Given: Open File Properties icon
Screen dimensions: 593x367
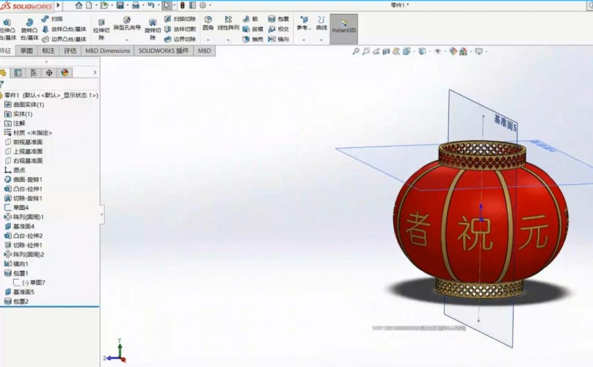Looking at the screenshot, I should tap(192, 5).
